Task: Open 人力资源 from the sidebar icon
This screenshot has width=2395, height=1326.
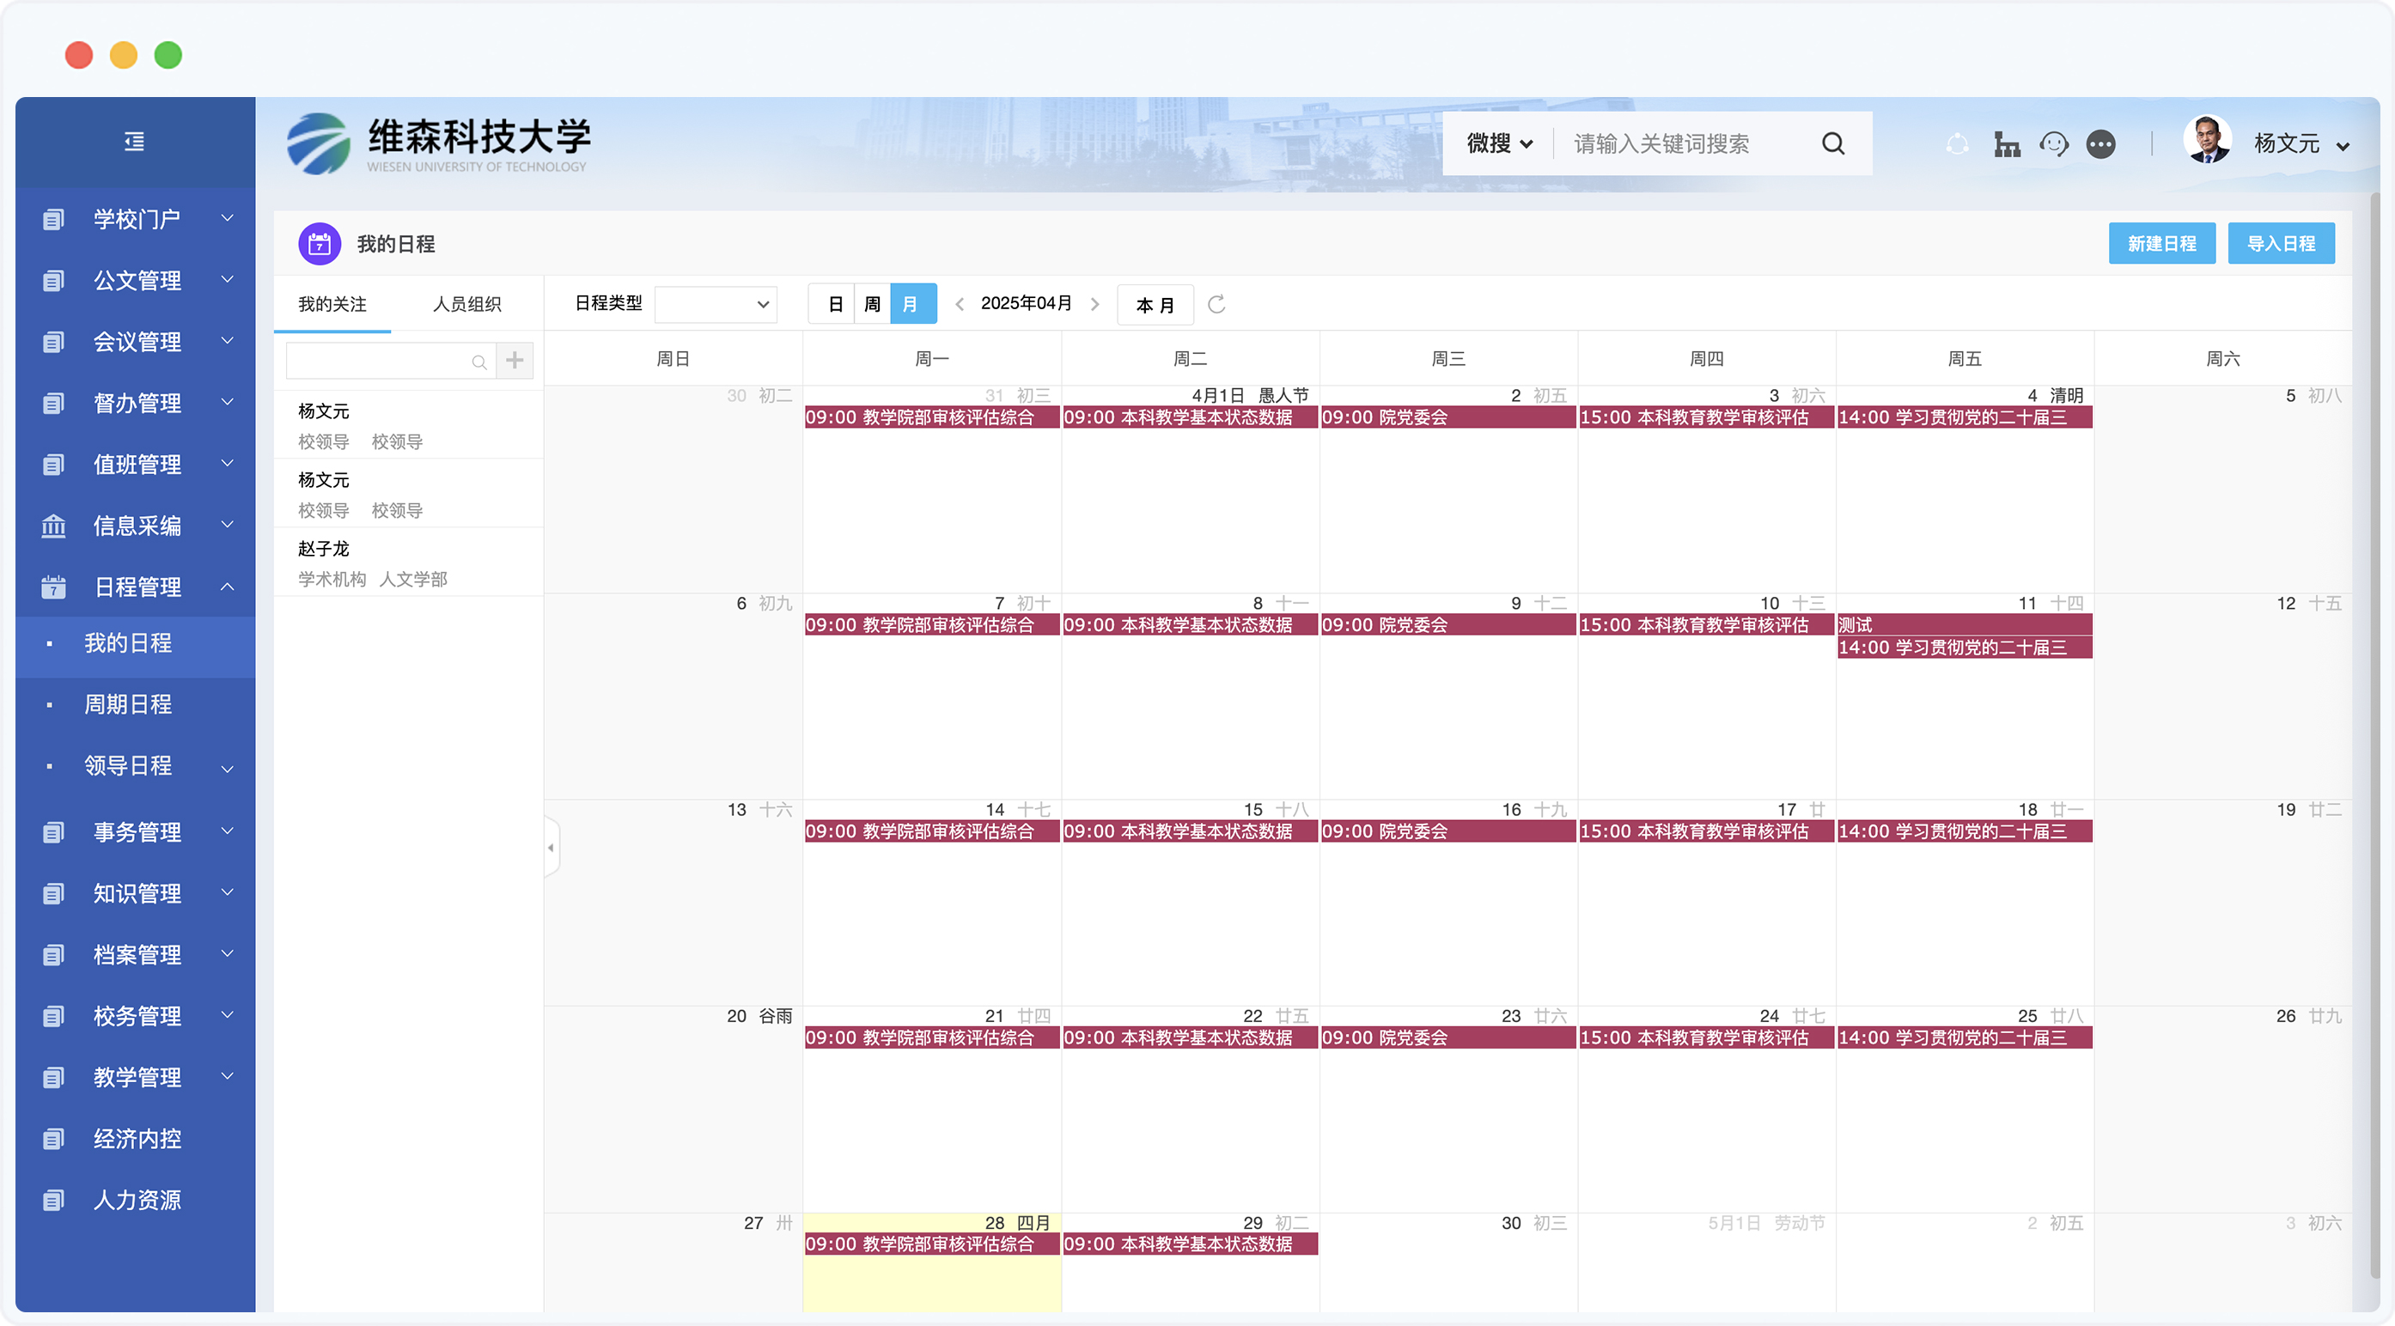Action: (53, 1201)
